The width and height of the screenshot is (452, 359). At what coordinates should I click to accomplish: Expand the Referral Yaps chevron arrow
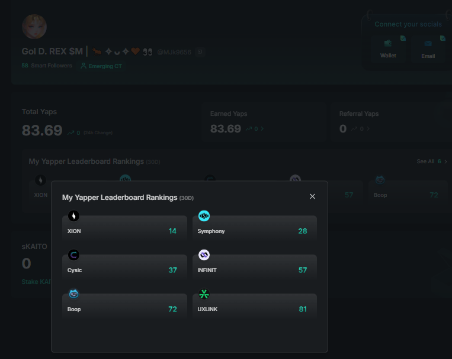pos(368,129)
